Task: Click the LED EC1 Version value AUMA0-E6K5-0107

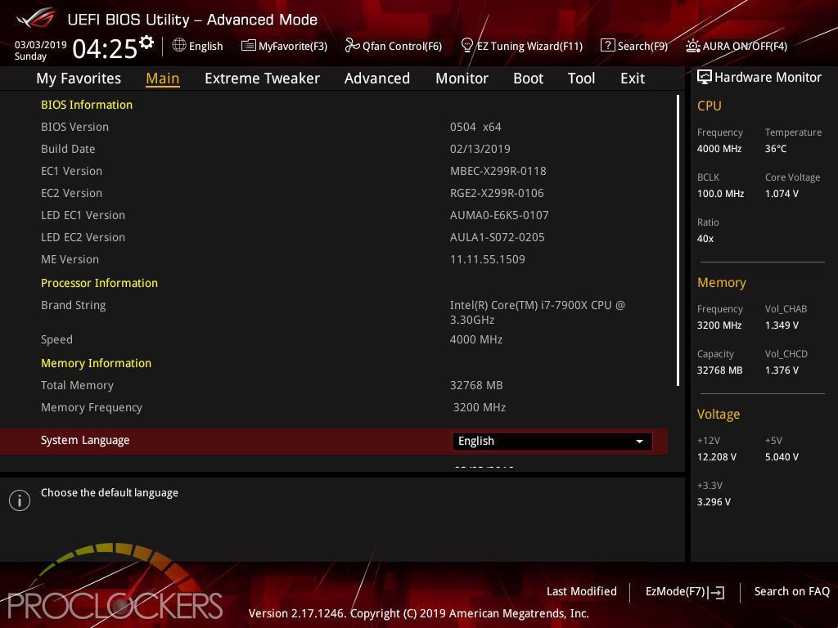Action: 499,215
